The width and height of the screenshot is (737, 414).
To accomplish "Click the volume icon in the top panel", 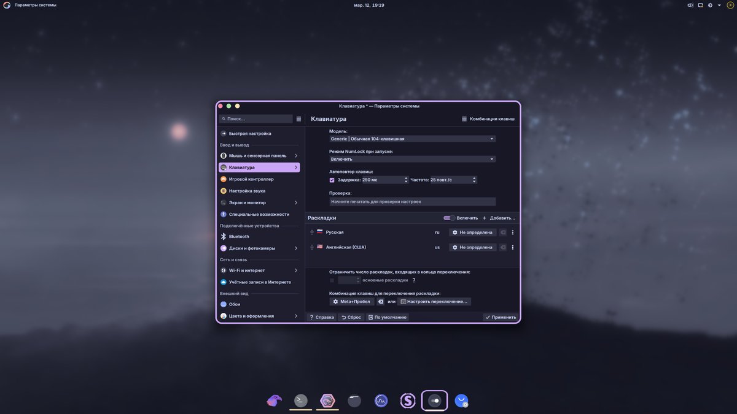I will [690, 5].
